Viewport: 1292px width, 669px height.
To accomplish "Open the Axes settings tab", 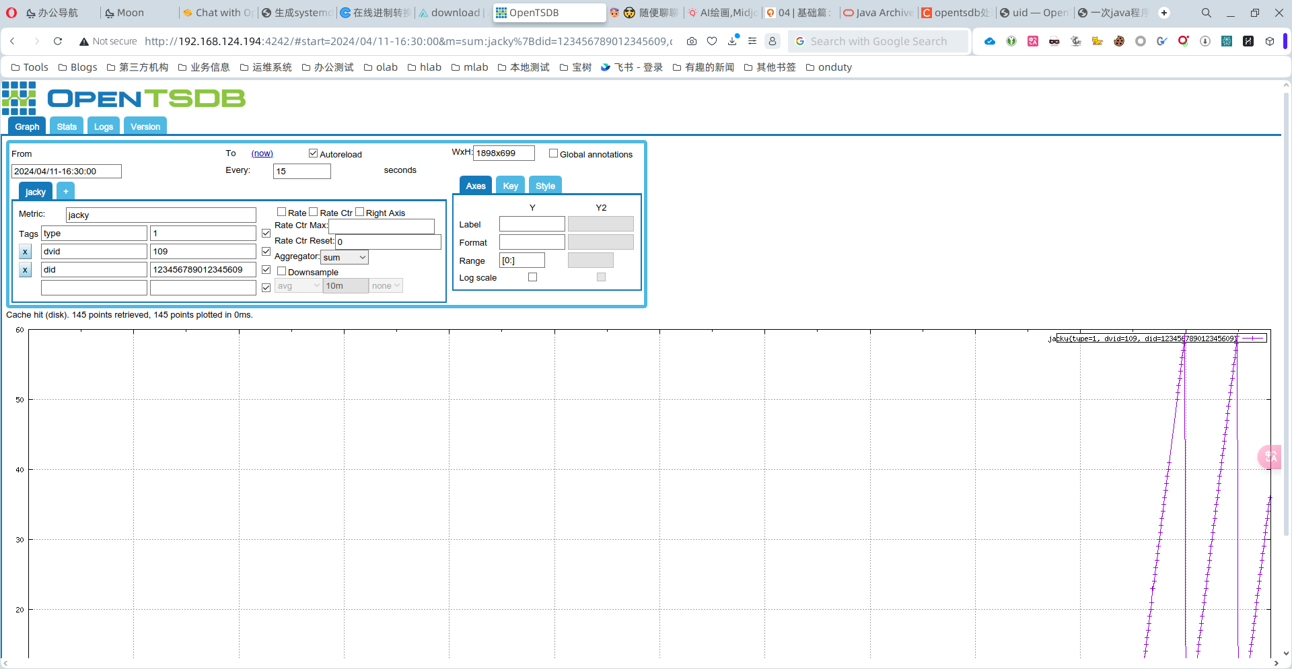I will (476, 186).
